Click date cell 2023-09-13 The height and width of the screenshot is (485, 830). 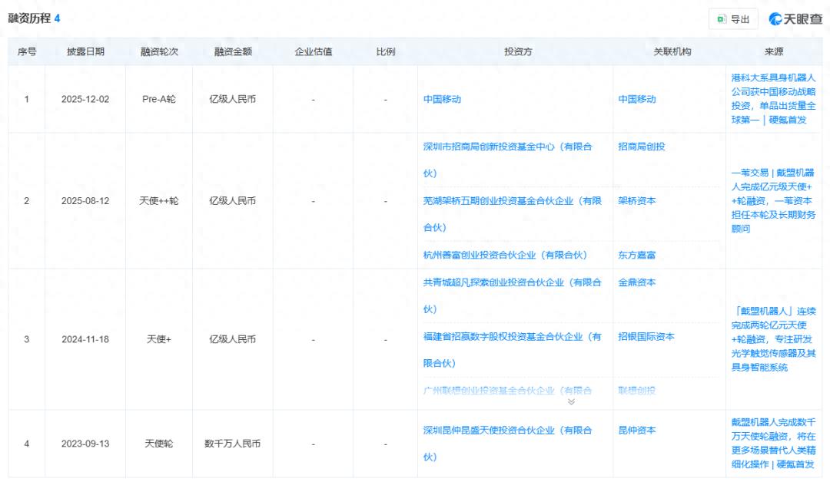tap(85, 444)
